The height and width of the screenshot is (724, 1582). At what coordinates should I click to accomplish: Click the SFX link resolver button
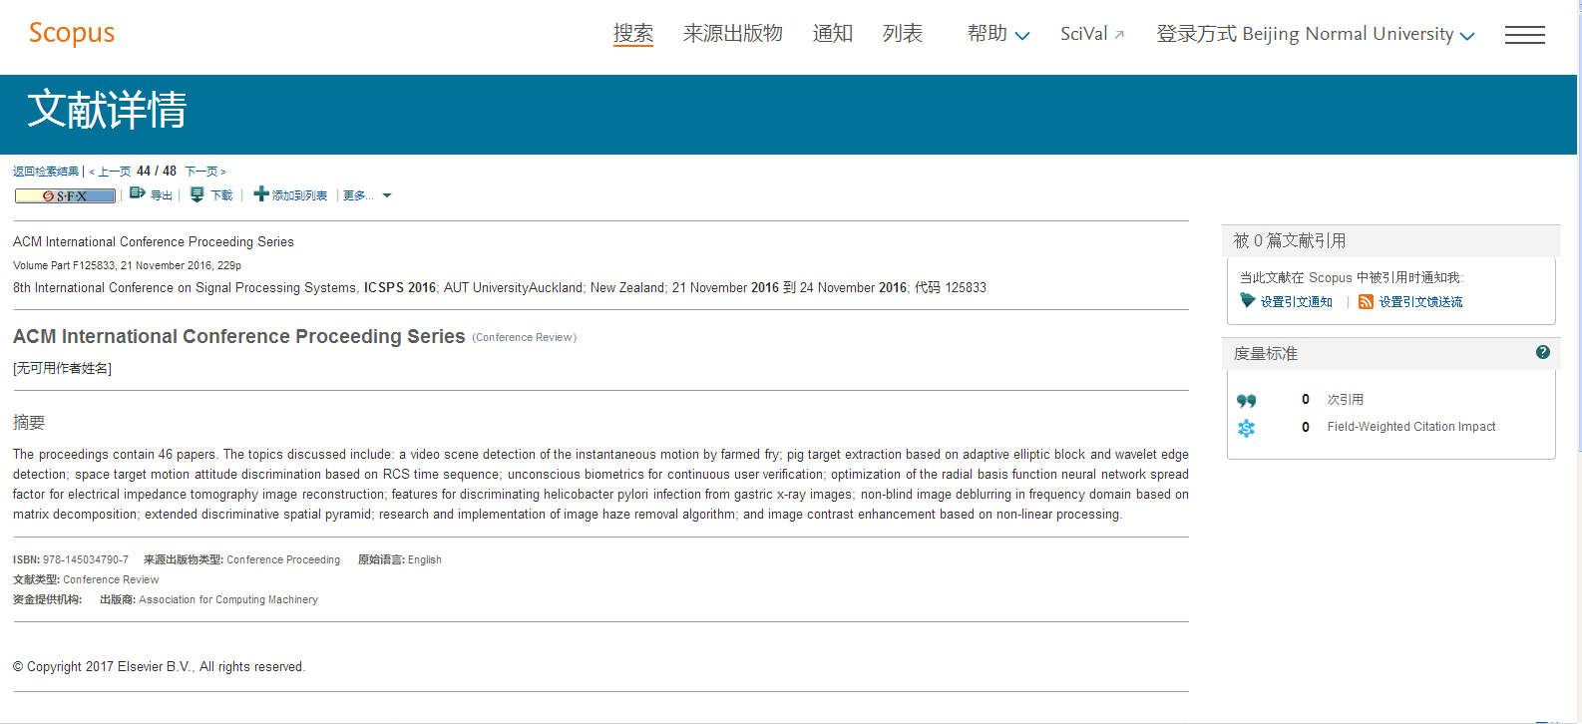coord(65,195)
